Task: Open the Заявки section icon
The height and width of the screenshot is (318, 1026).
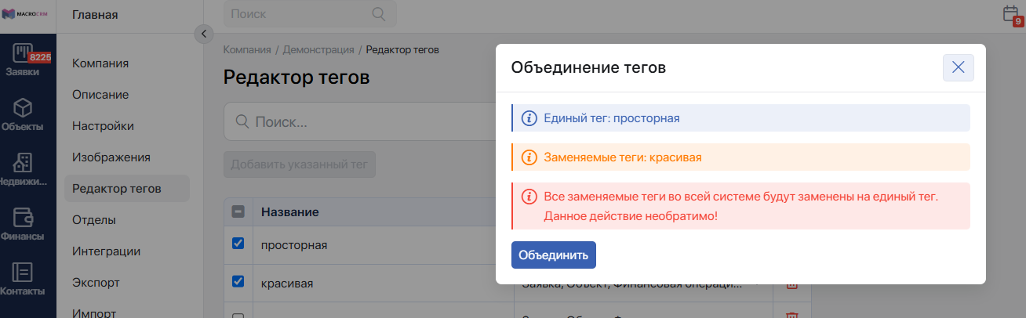Action: point(24,53)
